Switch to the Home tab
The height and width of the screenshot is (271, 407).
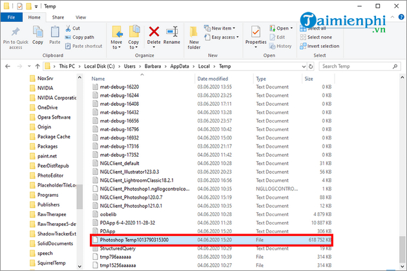(34, 17)
